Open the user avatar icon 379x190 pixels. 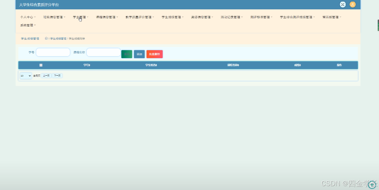[x=353, y=4]
